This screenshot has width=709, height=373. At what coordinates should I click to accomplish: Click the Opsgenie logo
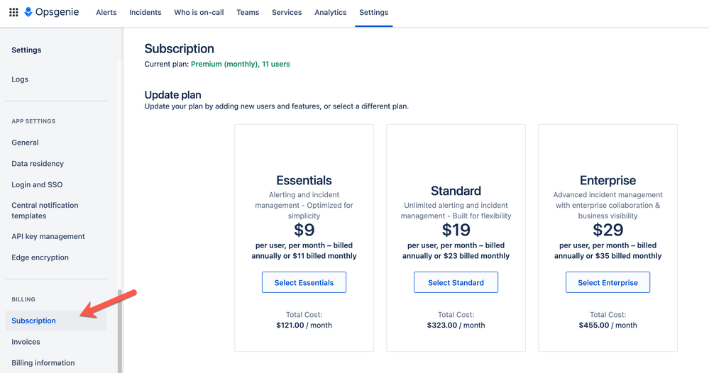pos(52,12)
